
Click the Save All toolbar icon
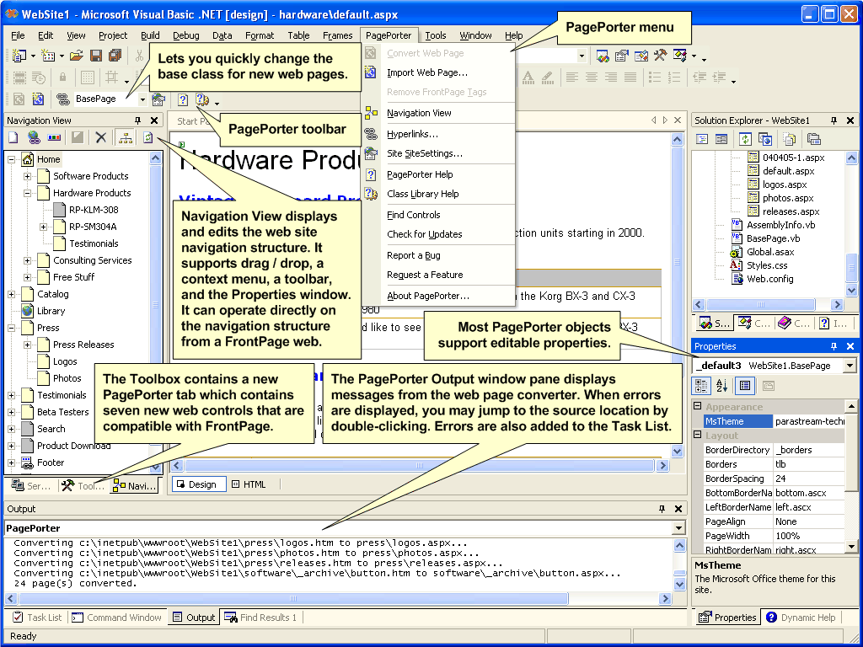pyautogui.click(x=115, y=56)
